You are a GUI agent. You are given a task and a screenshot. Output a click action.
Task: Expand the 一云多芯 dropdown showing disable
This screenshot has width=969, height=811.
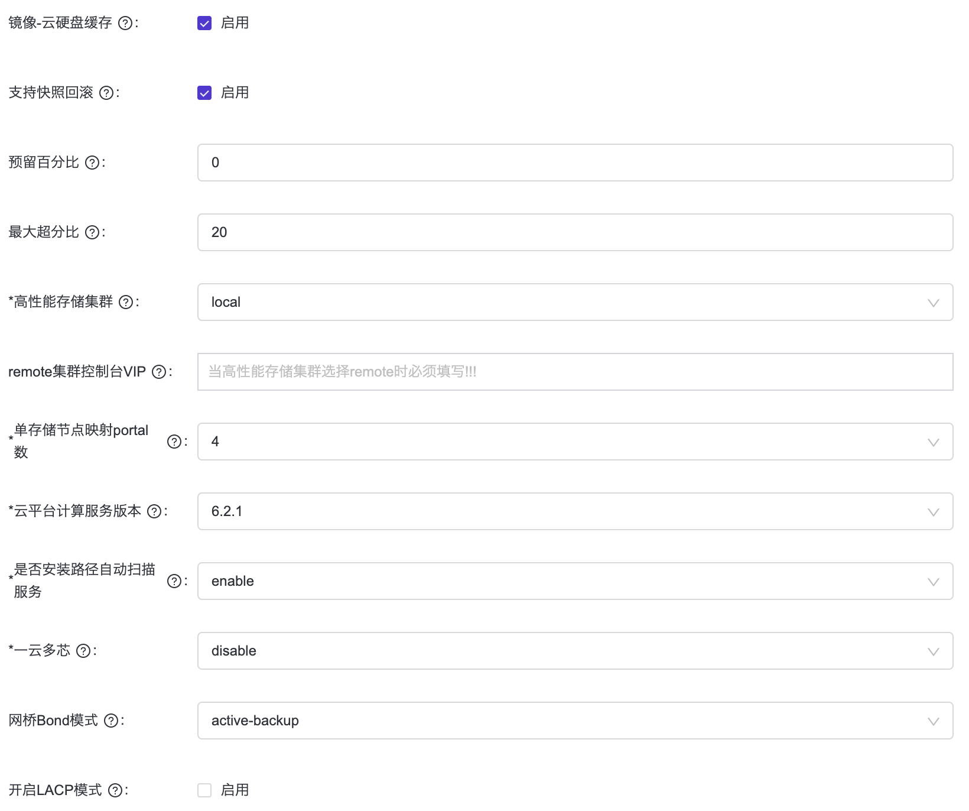tap(574, 651)
